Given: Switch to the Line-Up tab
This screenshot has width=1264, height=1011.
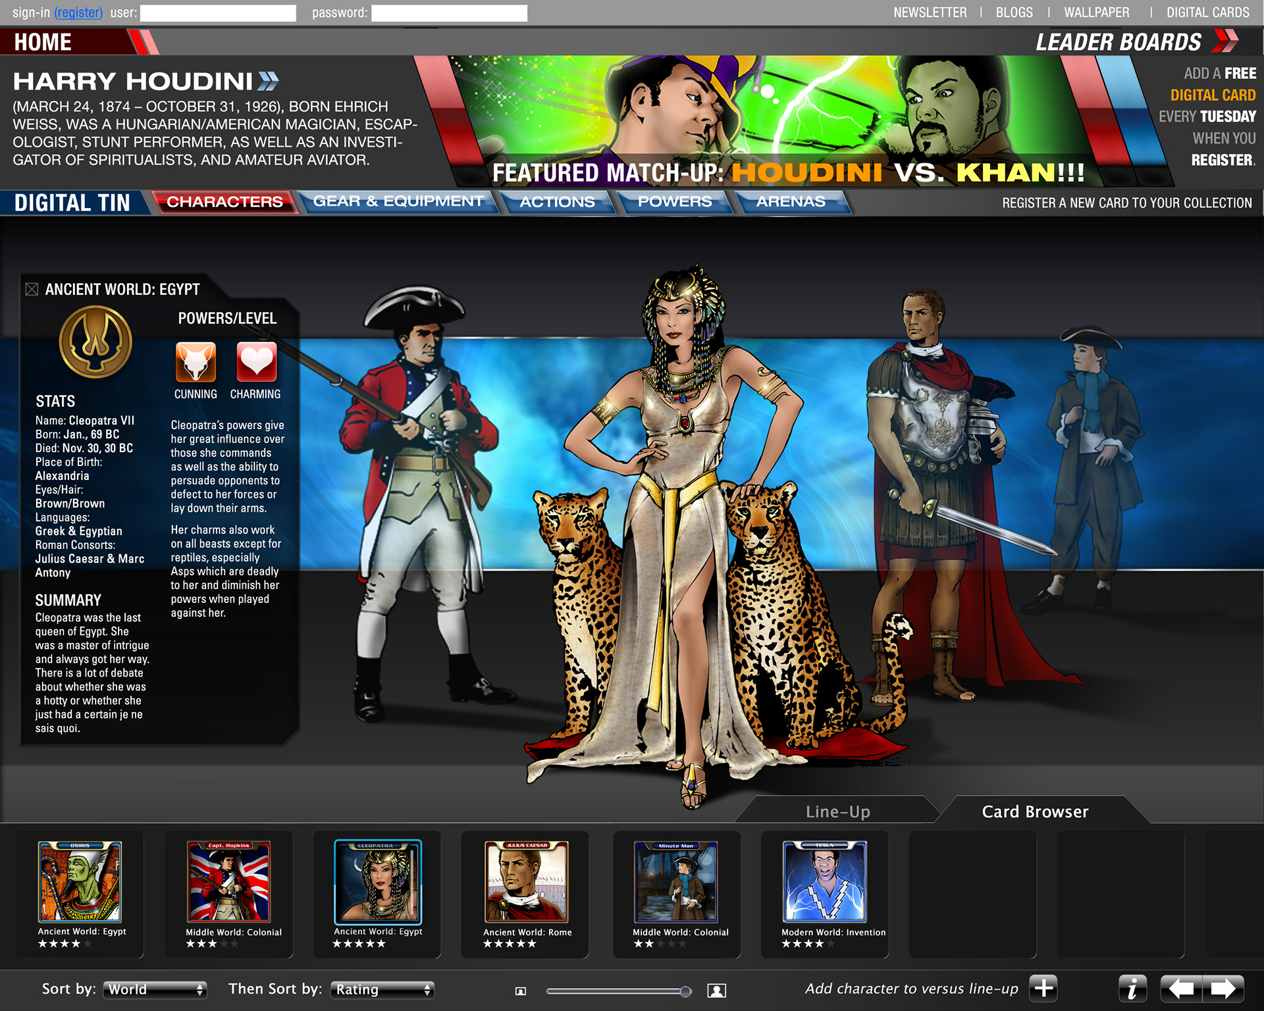Looking at the screenshot, I should click(837, 811).
